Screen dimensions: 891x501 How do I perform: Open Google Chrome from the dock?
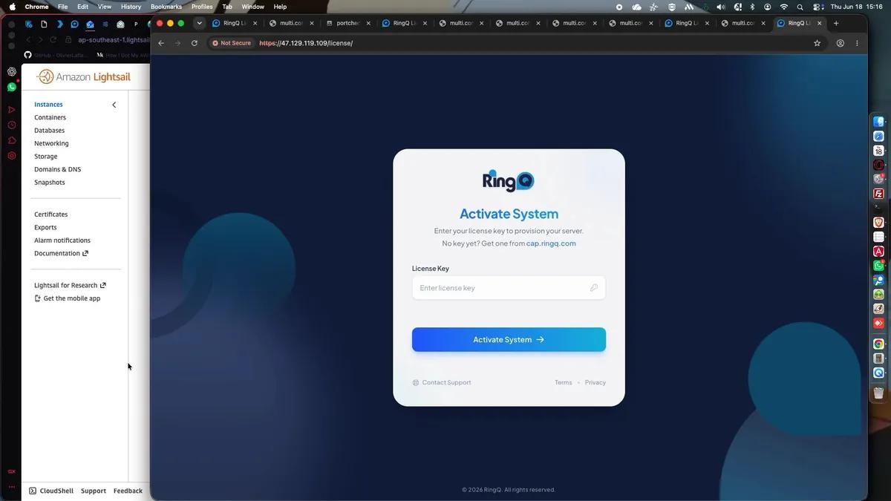pos(878,344)
